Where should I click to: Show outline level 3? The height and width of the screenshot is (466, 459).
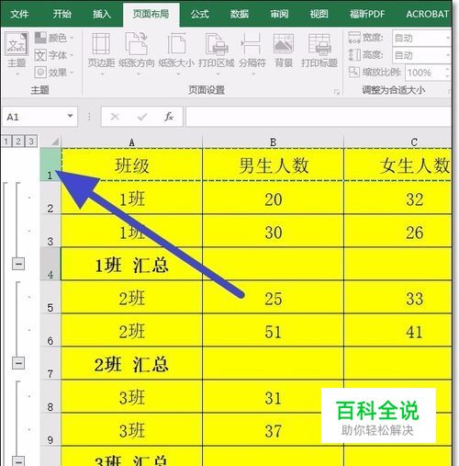coord(31,142)
